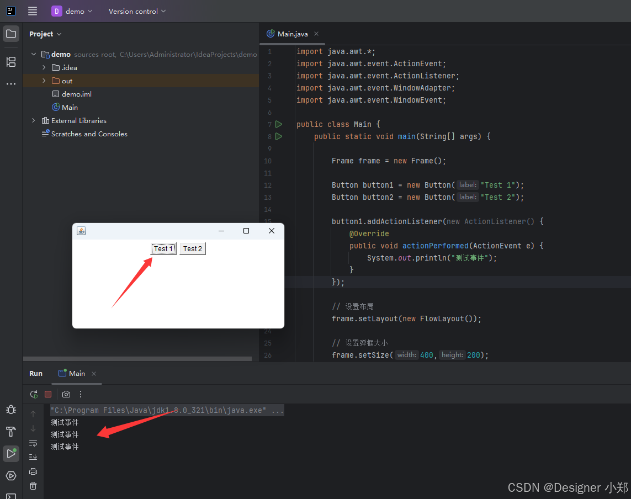This screenshot has width=631, height=499.
Task: Open the main hamburger menu
Action: click(x=33, y=11)
